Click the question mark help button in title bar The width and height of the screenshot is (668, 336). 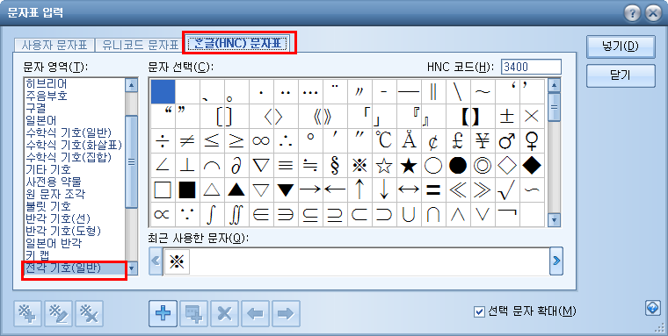coord(633,14)
